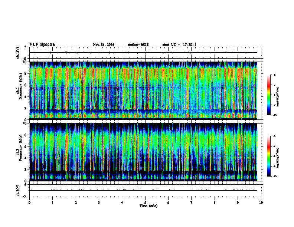Image resolution: width=294 pixels, height=227 pixels.
Task: Click the ch.1(V) waveform axis label
Action: click(17, 53)
